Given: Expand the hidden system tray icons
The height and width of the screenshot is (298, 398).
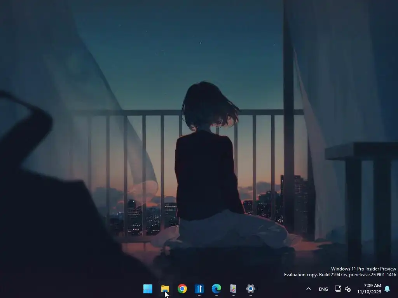Looking at the screenshot, I should point(309,289).
